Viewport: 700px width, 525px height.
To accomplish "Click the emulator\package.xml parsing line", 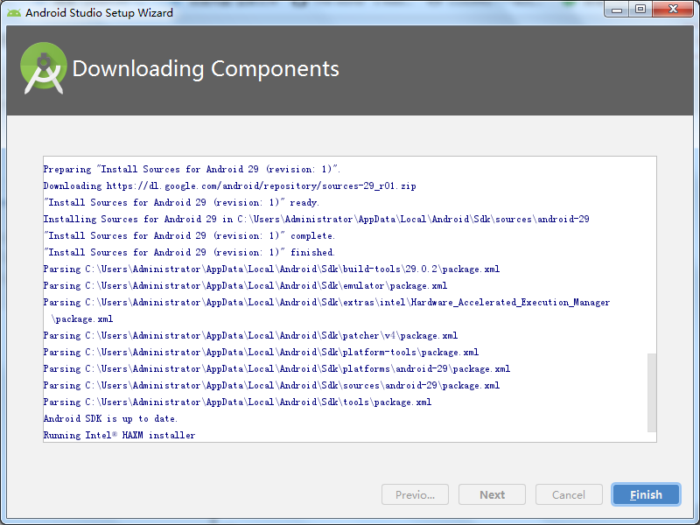I will tap(245, 286).
